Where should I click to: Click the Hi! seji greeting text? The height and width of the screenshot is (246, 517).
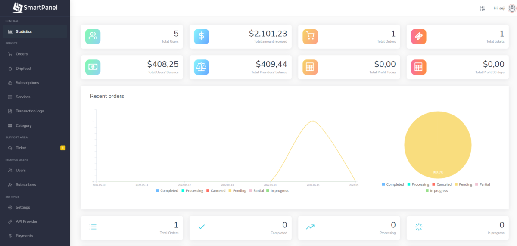(x=499, y=9)
